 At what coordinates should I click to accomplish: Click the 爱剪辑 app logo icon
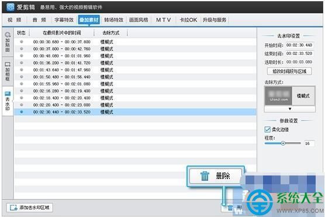coord(11,7)
